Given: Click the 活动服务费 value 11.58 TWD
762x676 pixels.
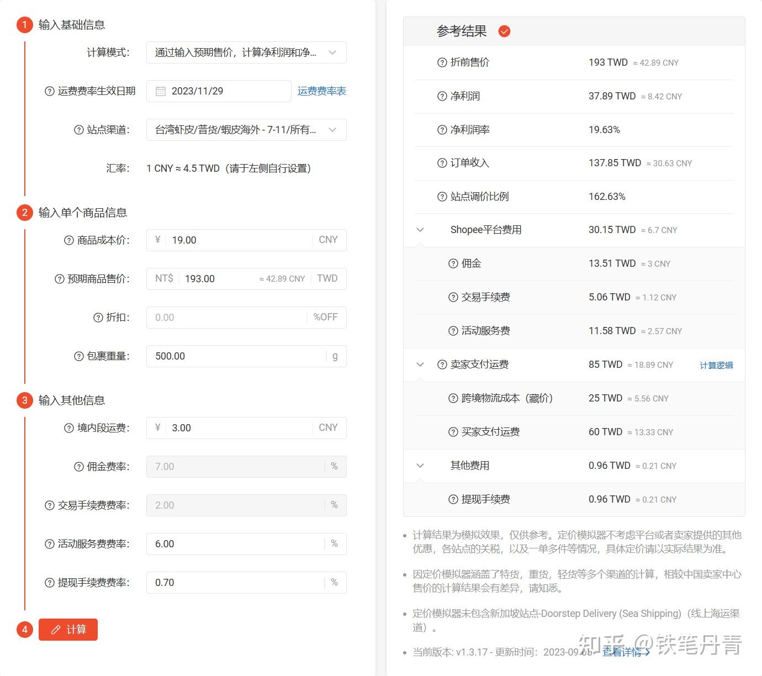Looking at the screenshot, I should click(612, 331).
